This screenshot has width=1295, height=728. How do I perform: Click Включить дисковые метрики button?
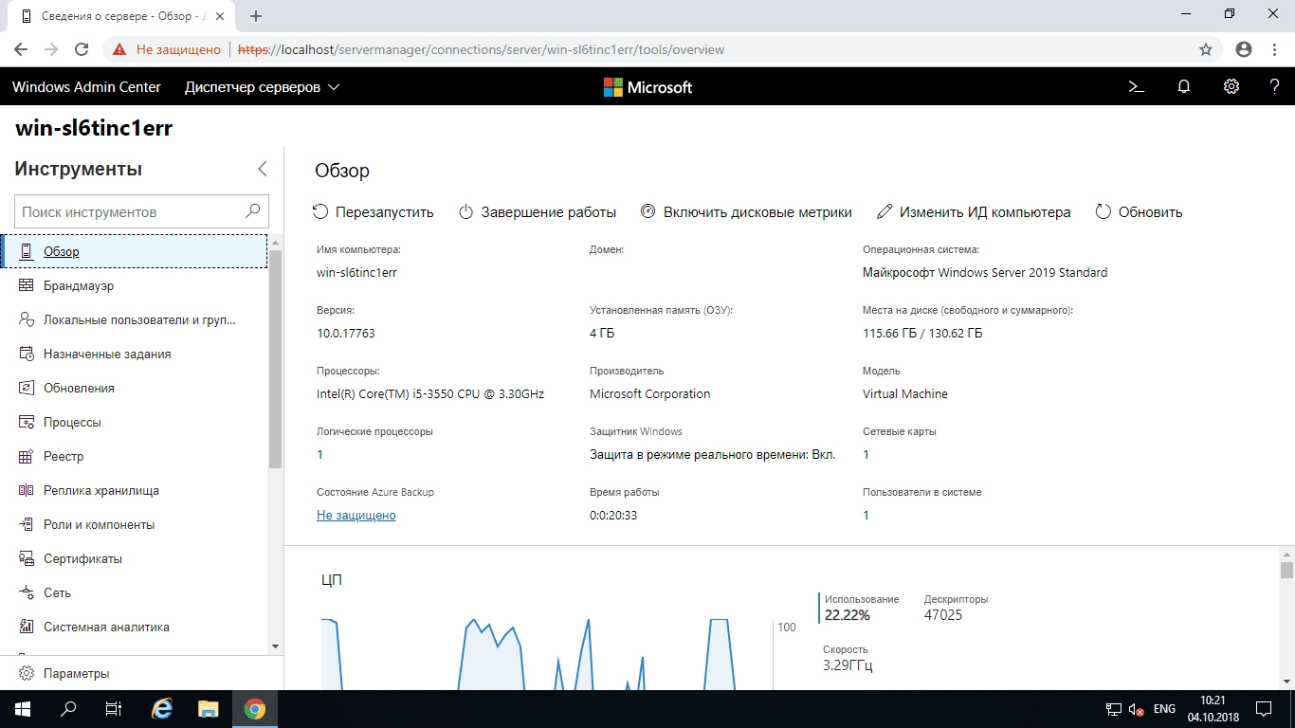(746, 212)
